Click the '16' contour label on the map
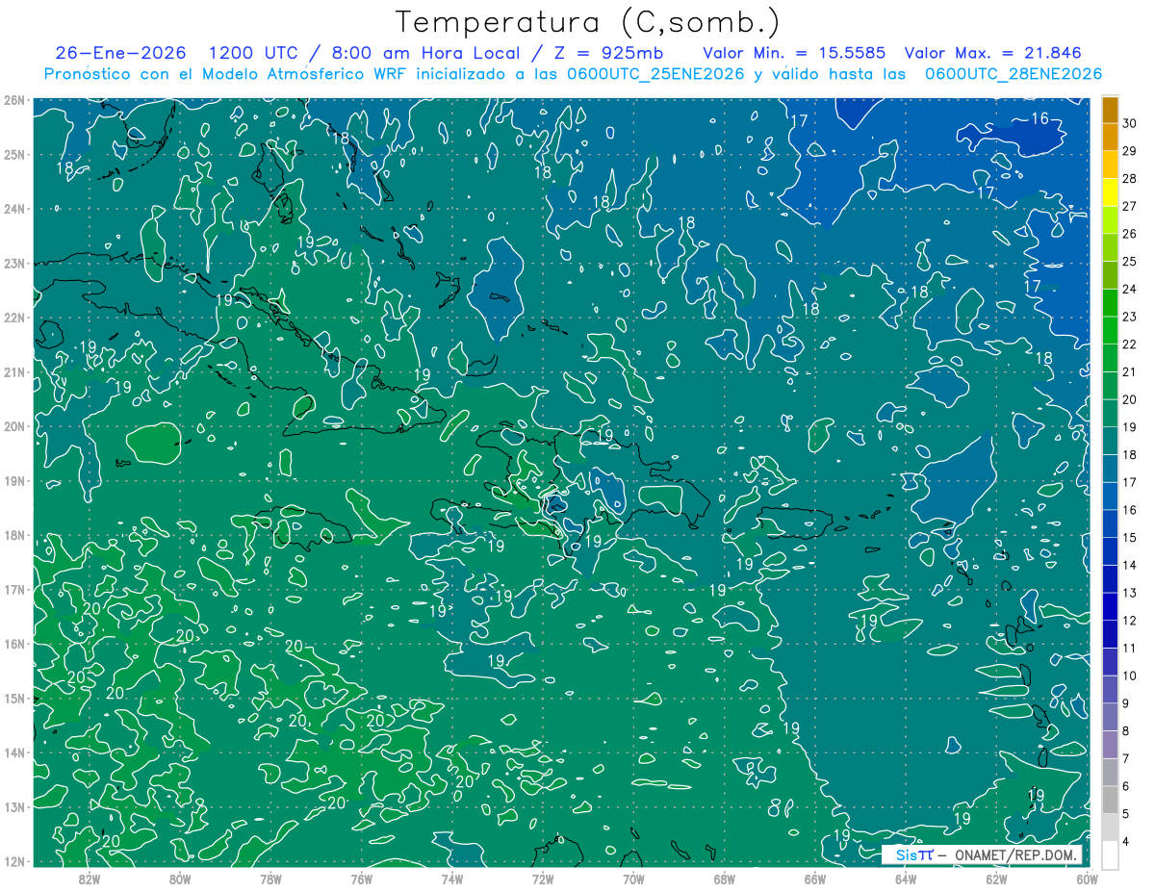 pos(1039,118)
